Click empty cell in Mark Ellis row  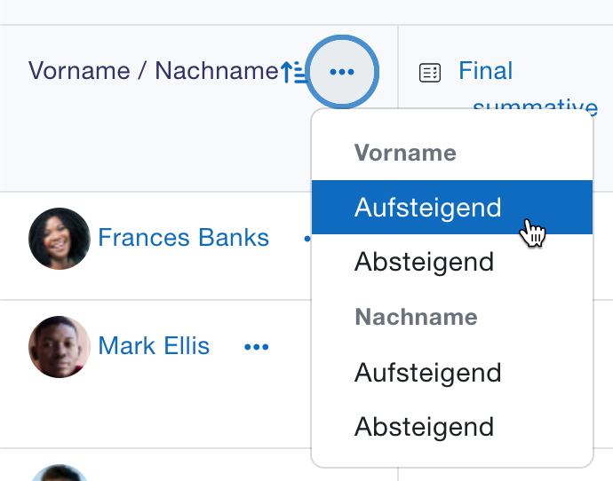tap(603, 374)
